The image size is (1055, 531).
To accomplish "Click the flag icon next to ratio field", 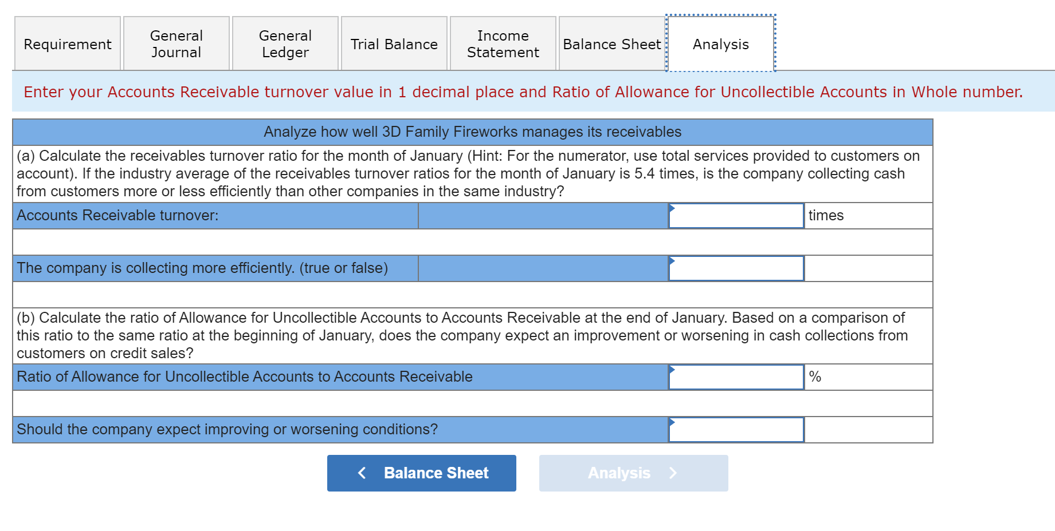I will point(671,371).
